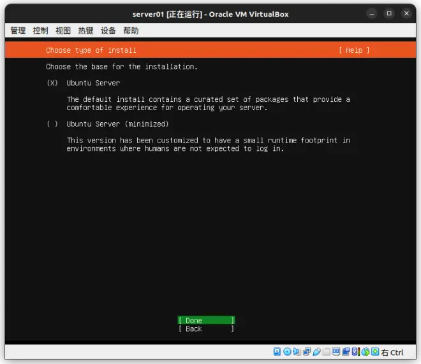Click the keyboard capture arrow icon in status bar

(375, 352)
